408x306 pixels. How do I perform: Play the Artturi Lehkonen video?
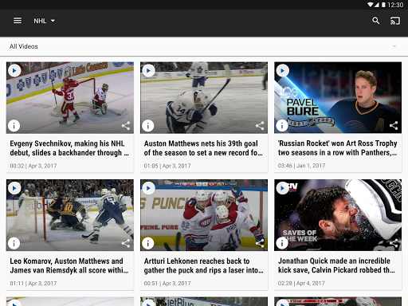148,188
